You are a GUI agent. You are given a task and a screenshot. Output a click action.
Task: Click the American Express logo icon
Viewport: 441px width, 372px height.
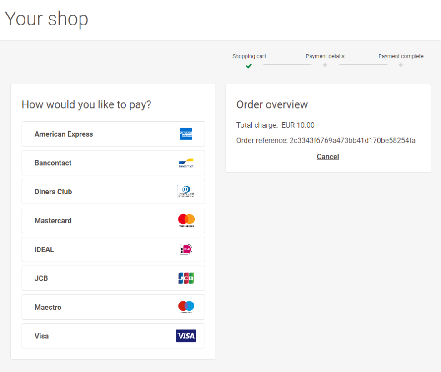click(186, 134)
